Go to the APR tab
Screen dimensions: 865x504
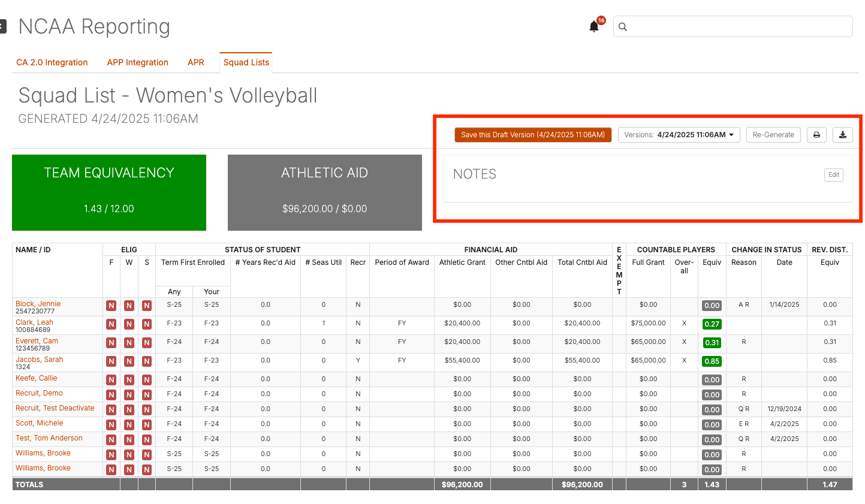(196, 62)
